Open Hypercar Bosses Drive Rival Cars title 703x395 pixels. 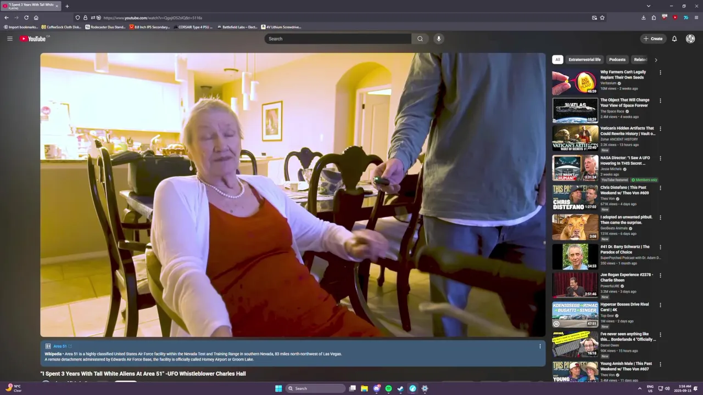[624, 307]
